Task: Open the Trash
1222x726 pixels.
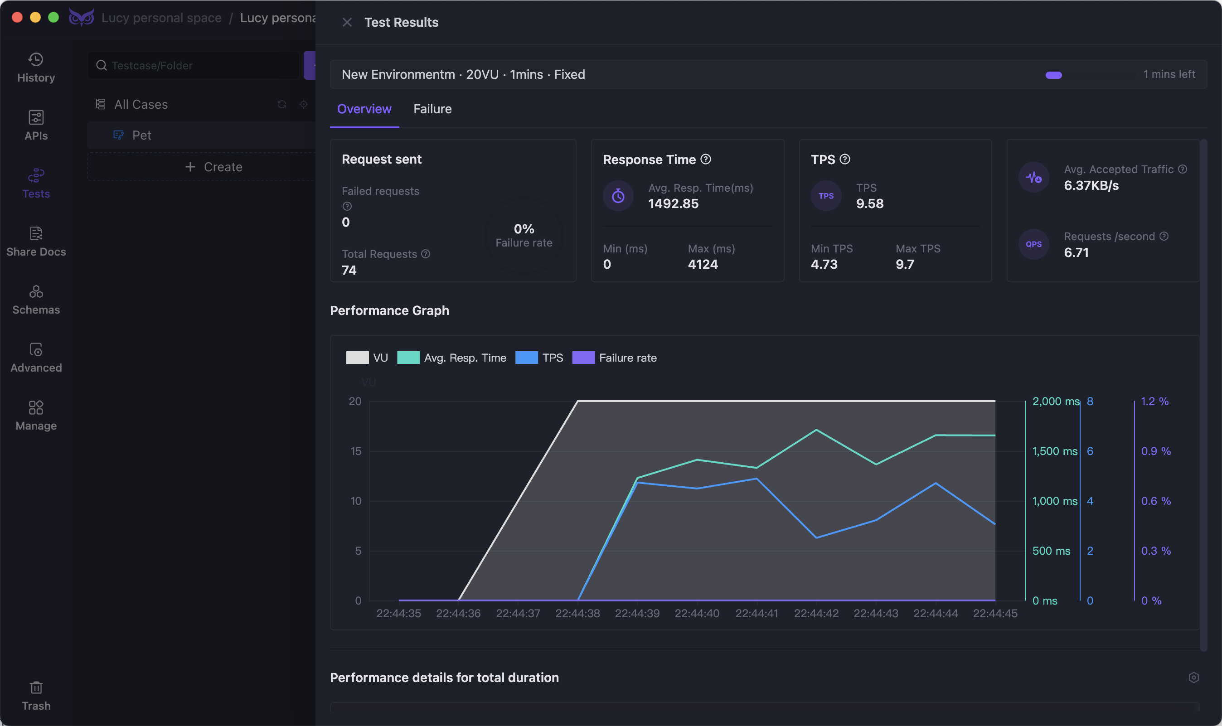Action: pos(36,696)
